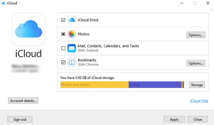Click the Bookmarks book icon

tap(72, 62)
